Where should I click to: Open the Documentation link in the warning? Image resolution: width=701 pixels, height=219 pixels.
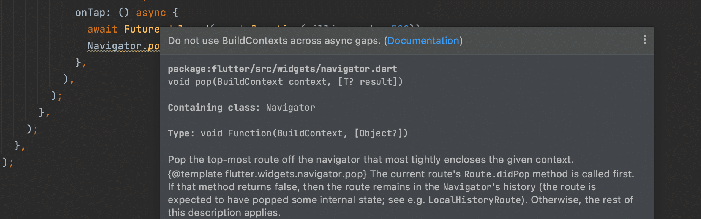423,41
